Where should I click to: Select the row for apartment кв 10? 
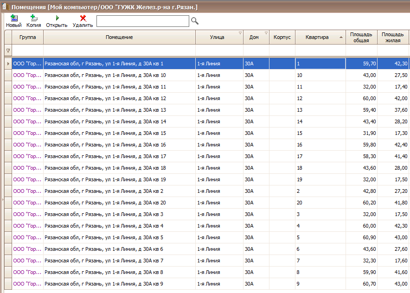click(119, 75)
